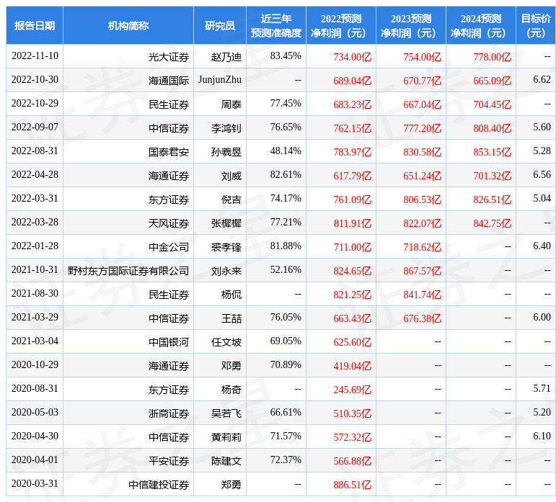This screenshot has width=556, height=502.
Task: Click researcher JunjunZhu
Action: point(220,80)
